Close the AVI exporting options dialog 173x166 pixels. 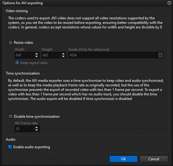point(169,3)
